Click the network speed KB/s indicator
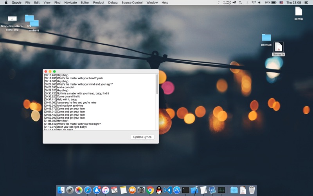This screenshot has width=313, height=196. pyautogui.click(x=227, y=3)
